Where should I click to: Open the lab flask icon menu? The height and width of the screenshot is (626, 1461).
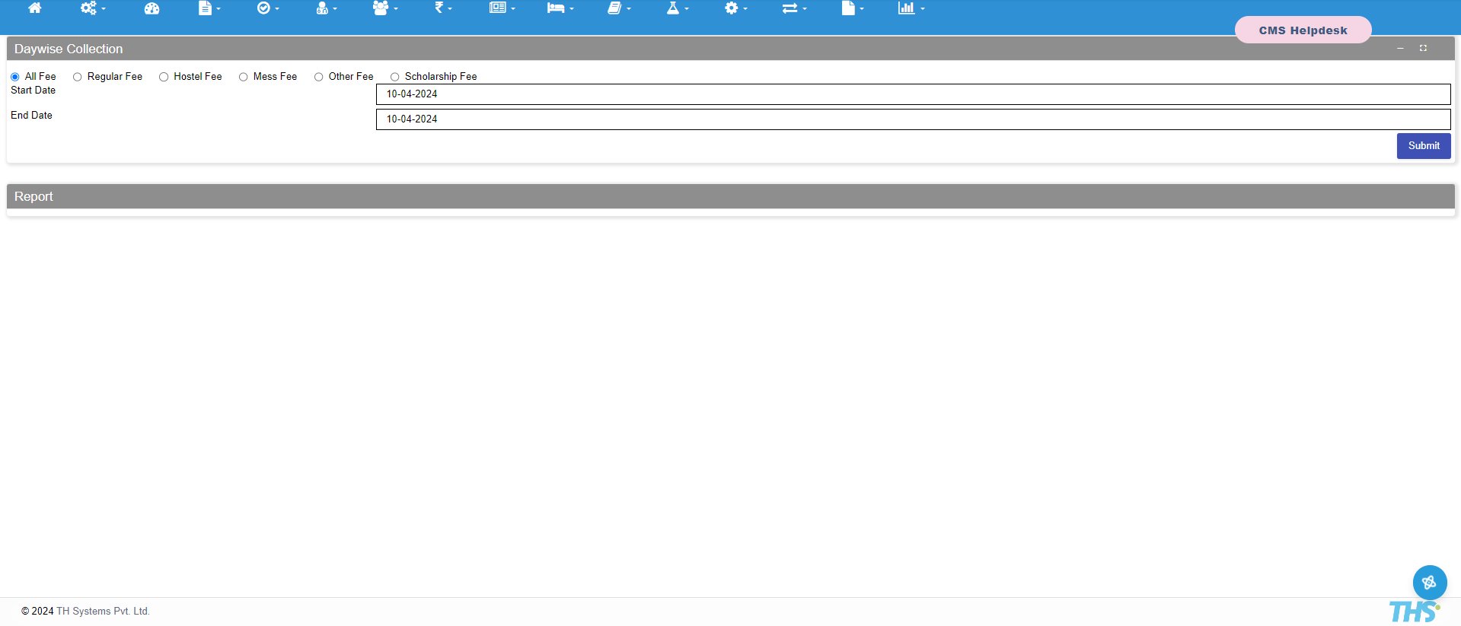(x=677, y=8)
